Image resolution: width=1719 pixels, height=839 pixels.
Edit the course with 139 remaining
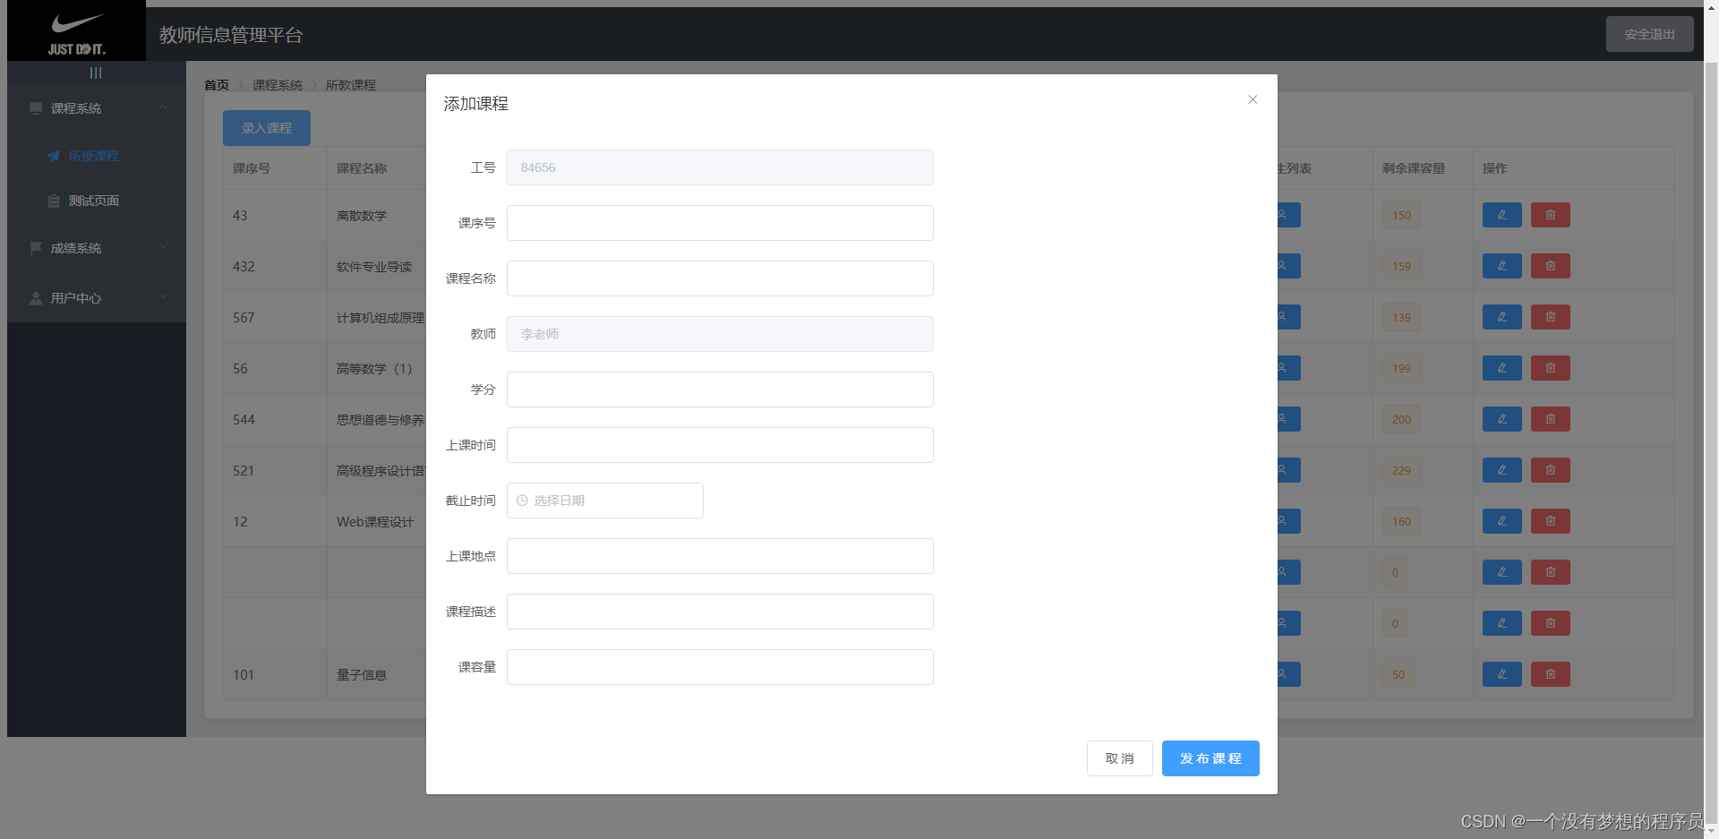pyautogui.click(x=1502, y=317)
